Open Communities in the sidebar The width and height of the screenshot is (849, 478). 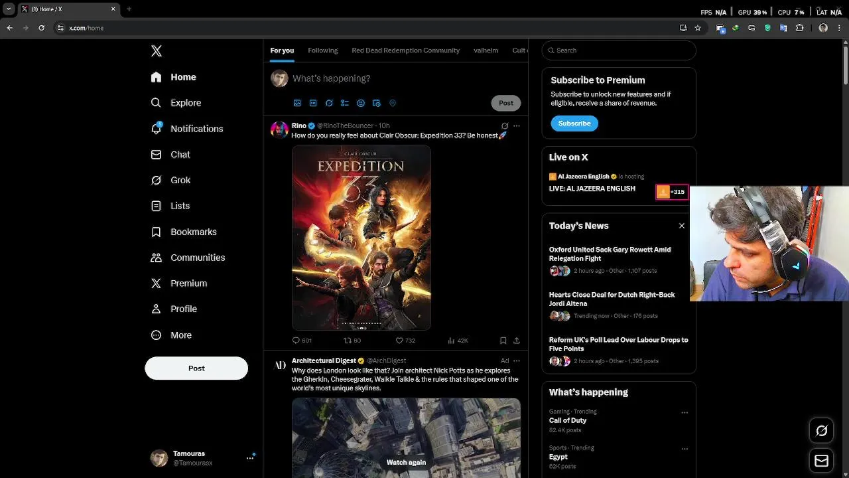click(188, 258)
